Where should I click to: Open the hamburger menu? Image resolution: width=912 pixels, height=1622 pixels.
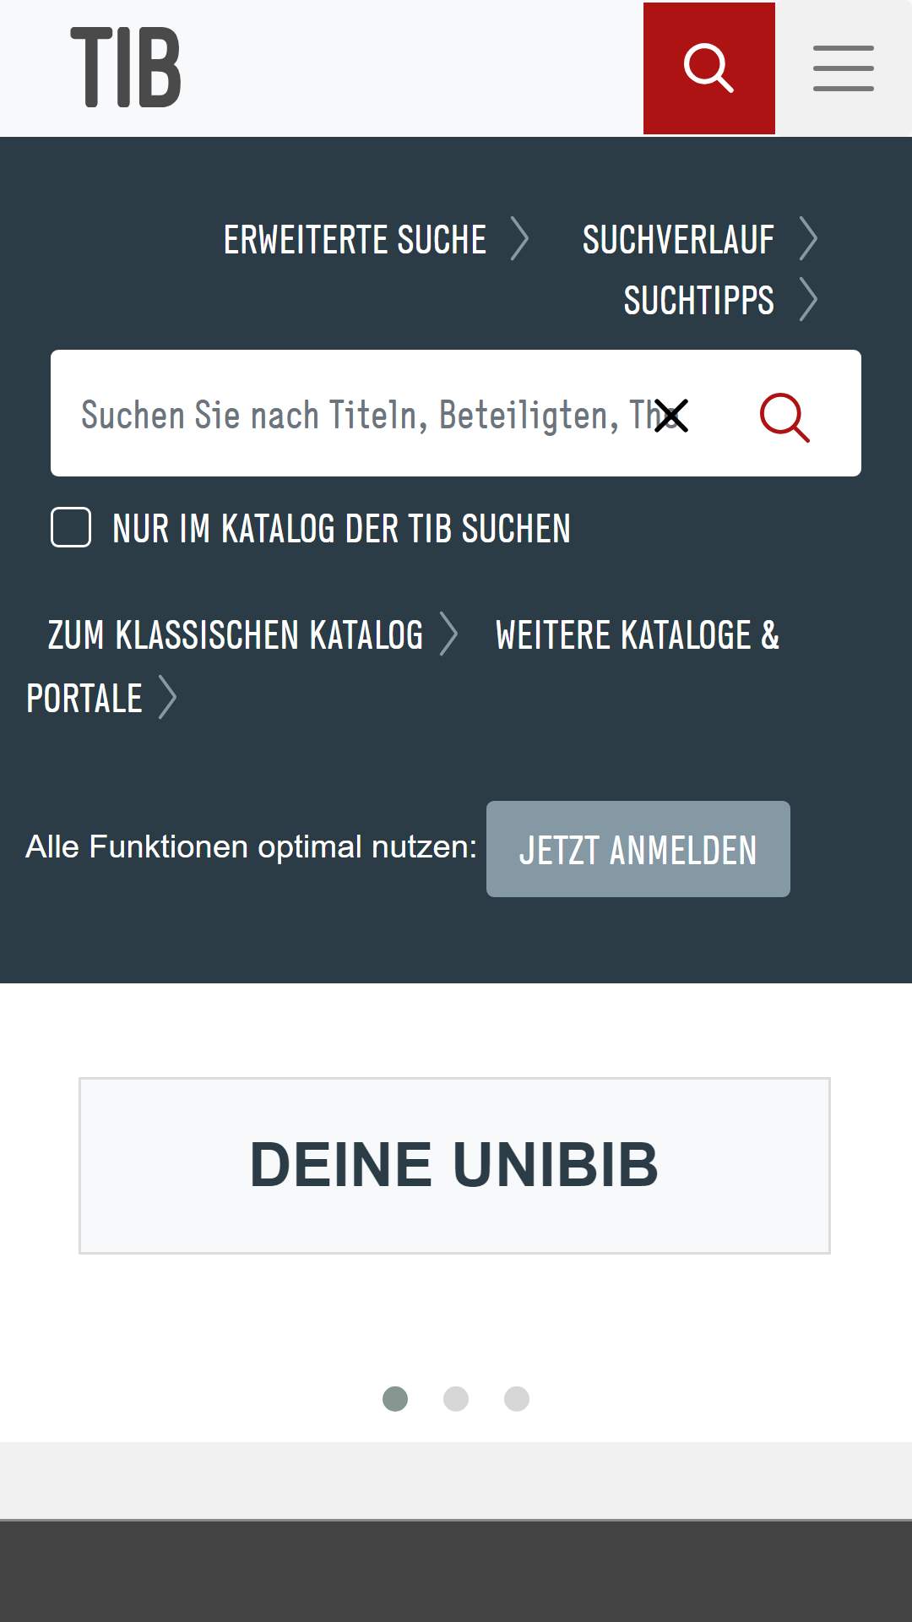click(x=844, y=68)
